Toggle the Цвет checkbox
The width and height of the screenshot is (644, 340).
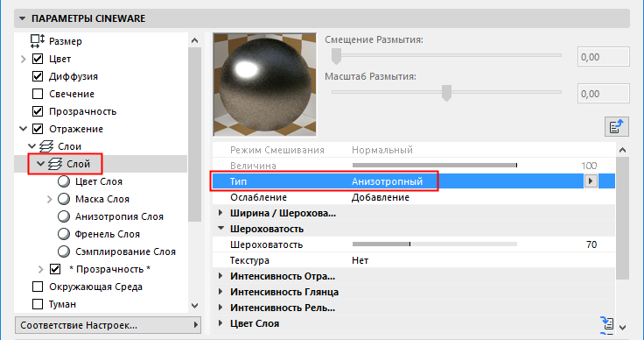(x=38, y=59)
